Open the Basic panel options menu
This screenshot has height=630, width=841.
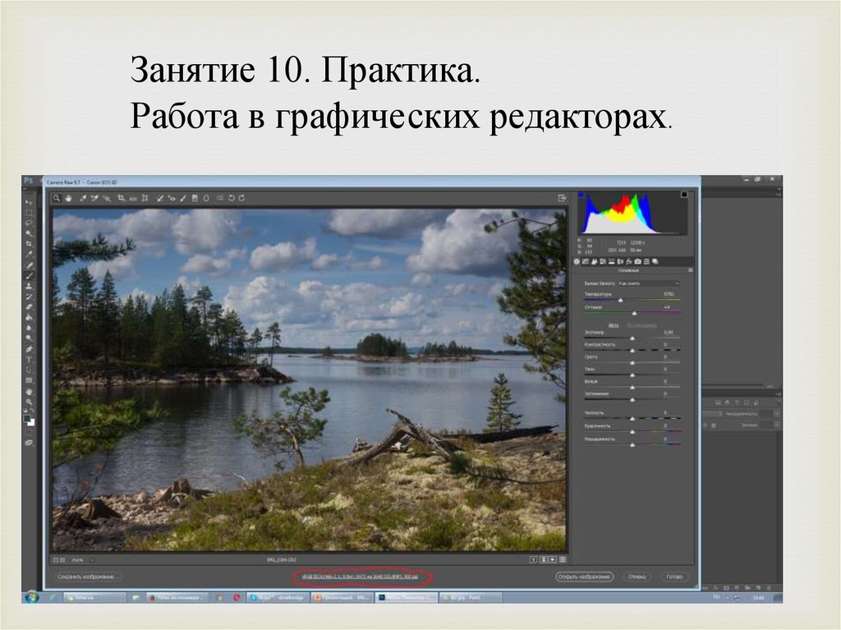pyautogui.click(x=691, y=270)
